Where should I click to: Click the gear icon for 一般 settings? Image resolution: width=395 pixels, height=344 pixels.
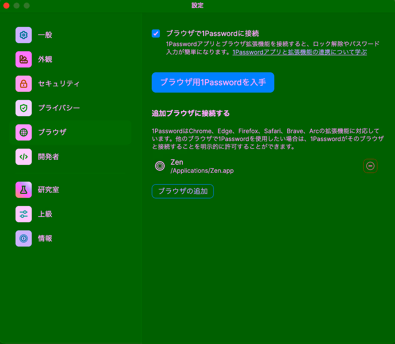pyautogui.click(x=24, y=35)
